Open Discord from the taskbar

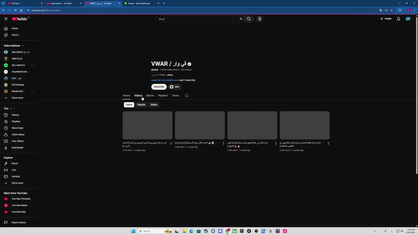[213, 231]
